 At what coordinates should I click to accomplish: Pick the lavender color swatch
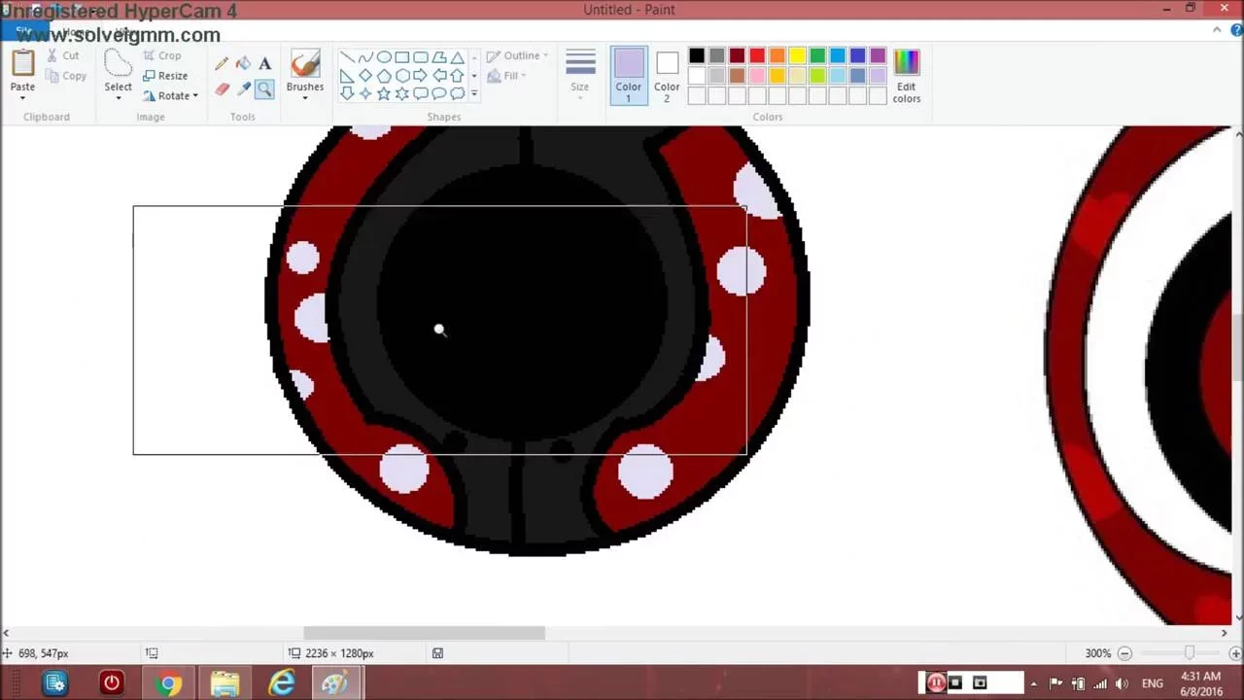tap(878, 75)
